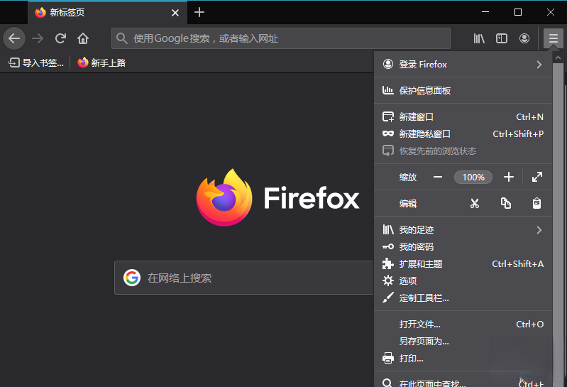Minimize the Firefox window
This screenshot has height=387, width=567.
pos(485,12)
